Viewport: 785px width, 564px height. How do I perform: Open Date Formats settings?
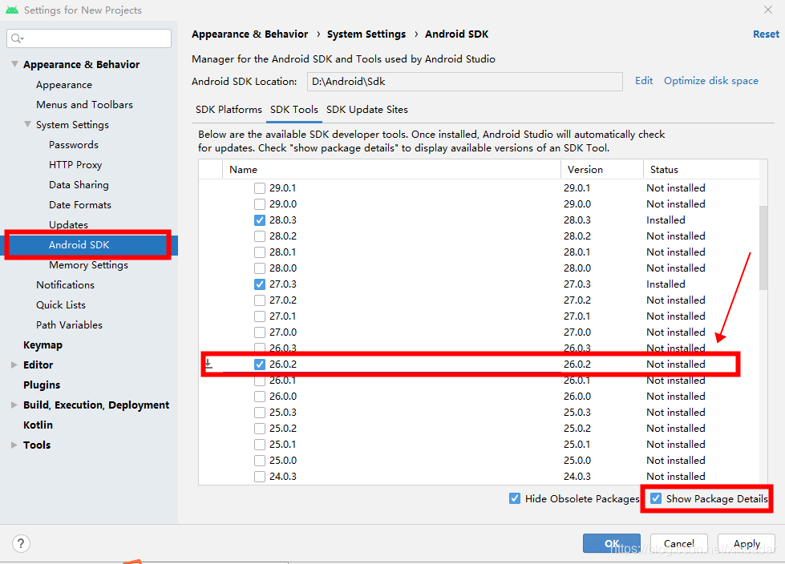click(x=79, y=205)
